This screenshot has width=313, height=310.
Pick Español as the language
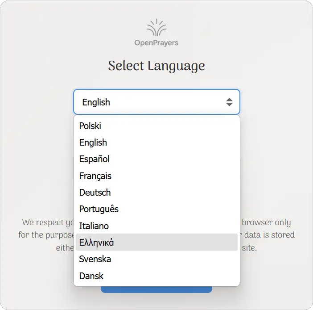(95, 159)
